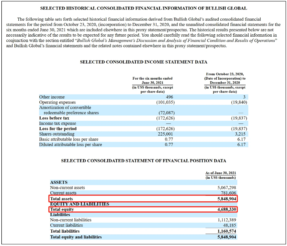
Task: Click the bold 'Liabilities' subheading
Action: click(60, 215)
